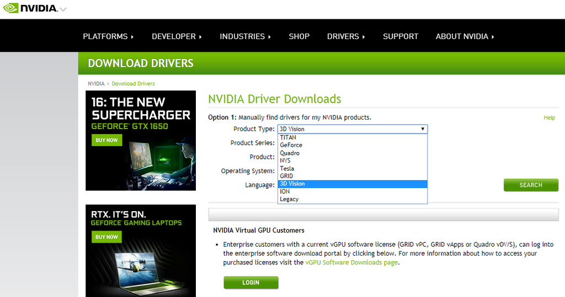Click the NVIDIA Driver Downloads heading
565x297 pixels.
tap(275, 99)
